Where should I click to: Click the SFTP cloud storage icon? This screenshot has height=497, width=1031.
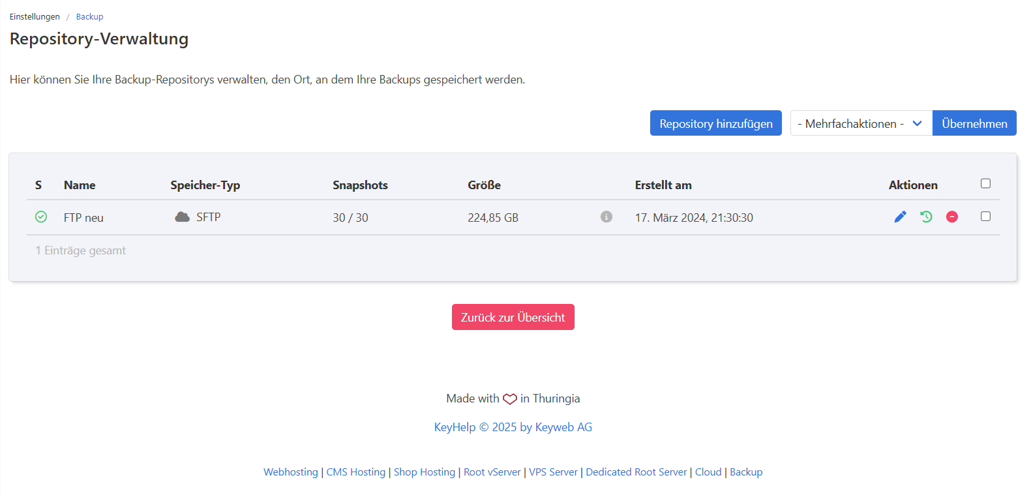[182, 217]
